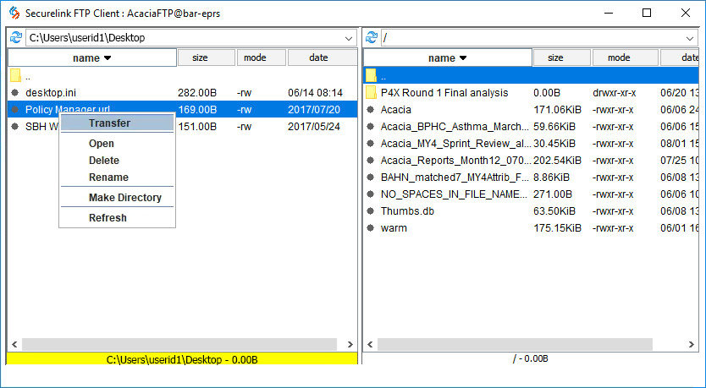Viewport: 706px width, 388px height.
Task: Expand the remote path dropdown
Action: (692, 38)
